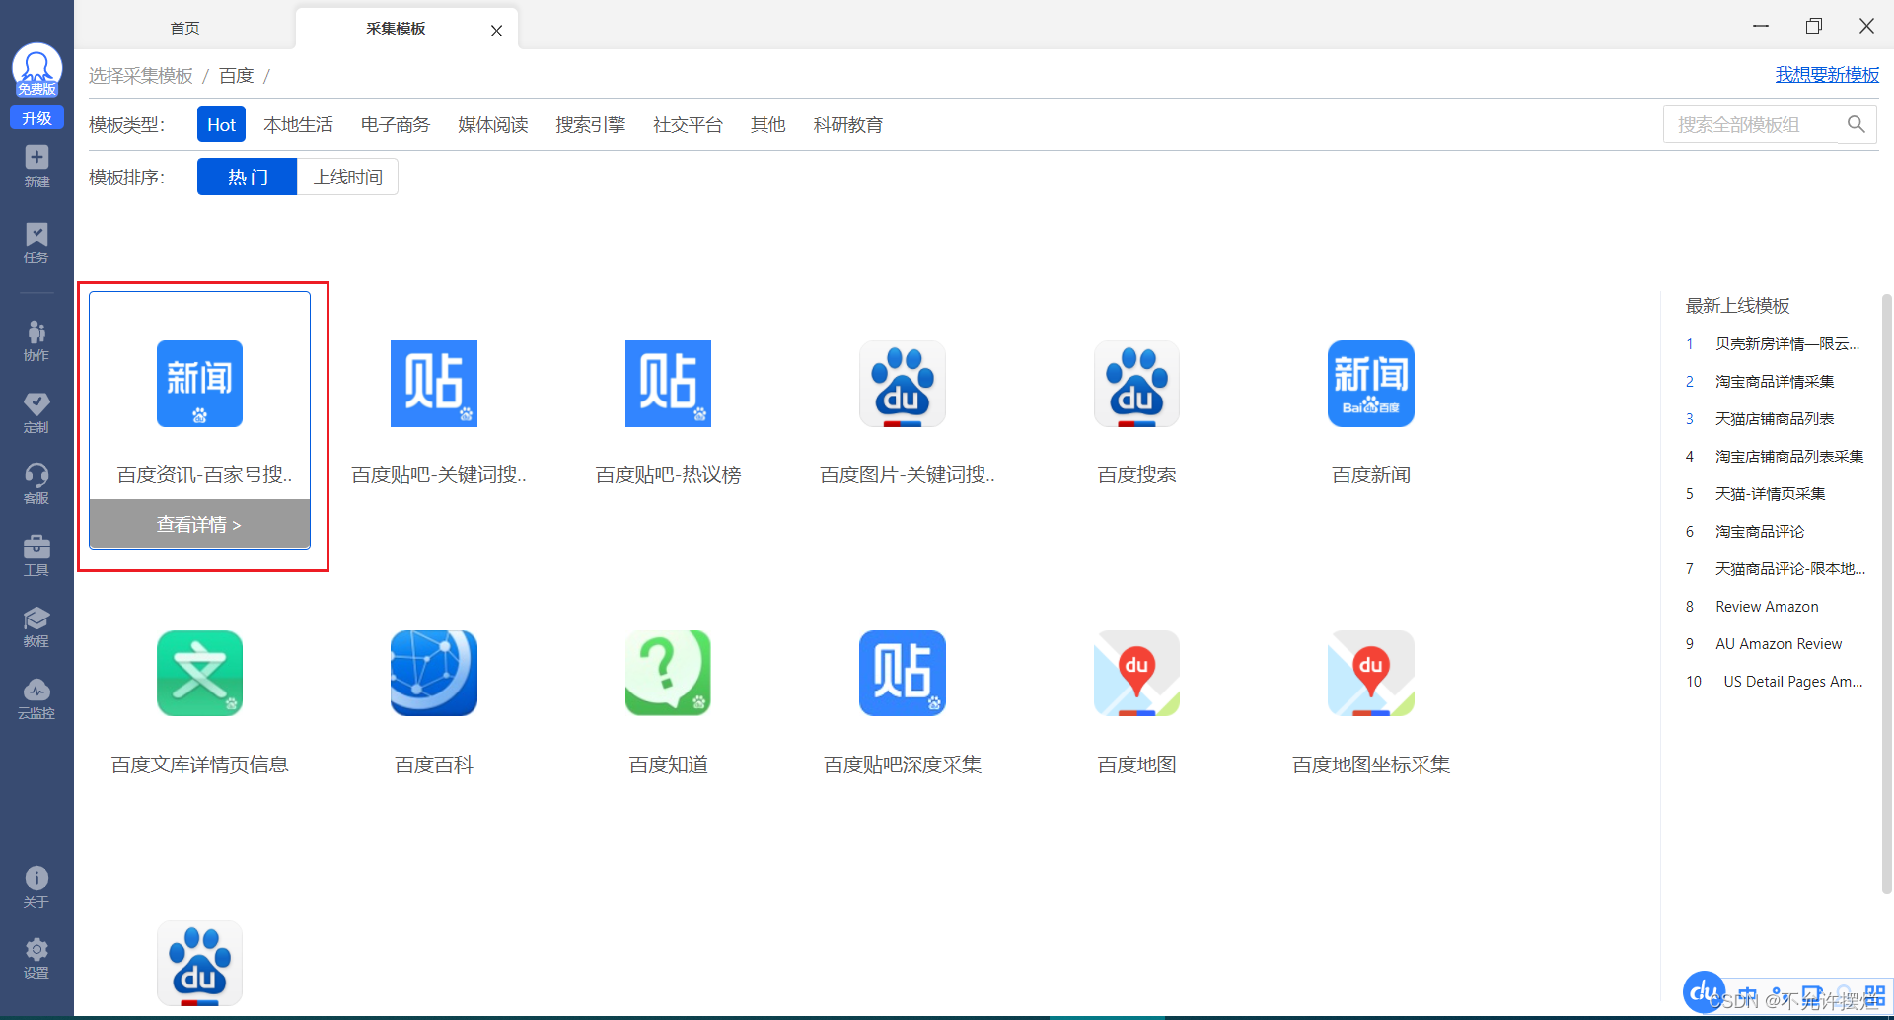This screenshot has height=1020, width=1894.
Task: Select the 搜索引擎 template type
Action: [x=590, y=125]
